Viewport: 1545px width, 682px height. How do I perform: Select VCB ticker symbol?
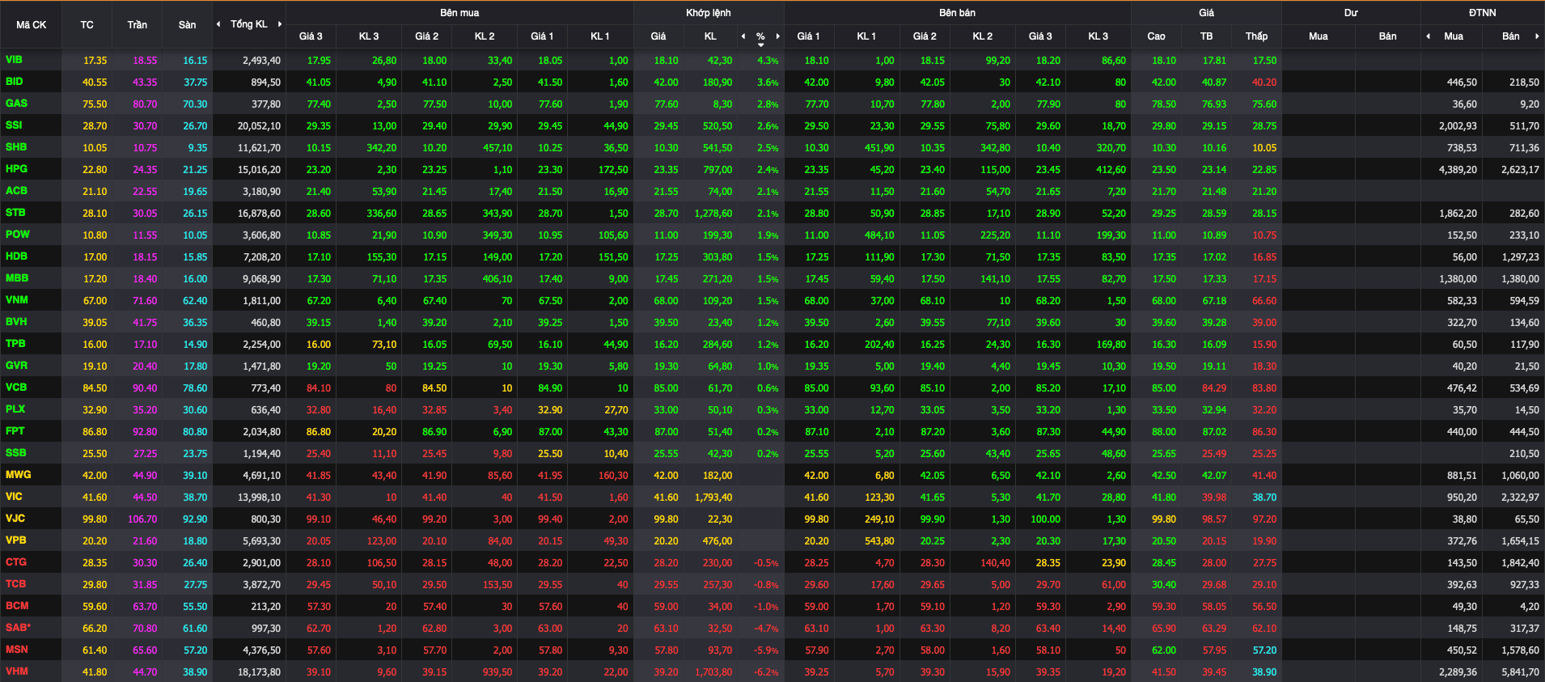coord(16,388)
